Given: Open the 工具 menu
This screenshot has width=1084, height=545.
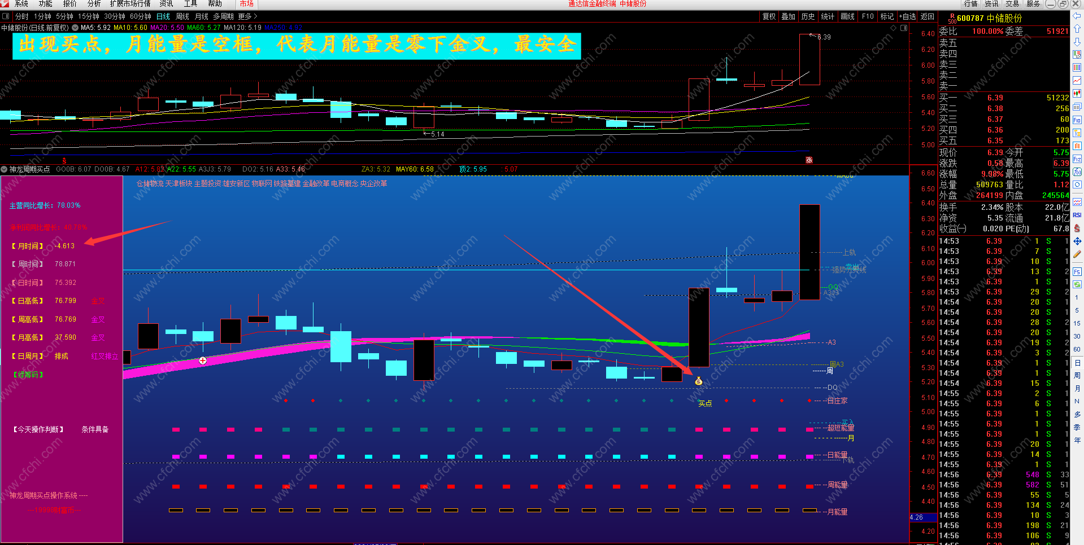Looking at the screenshot, I should tap(191, 4).
